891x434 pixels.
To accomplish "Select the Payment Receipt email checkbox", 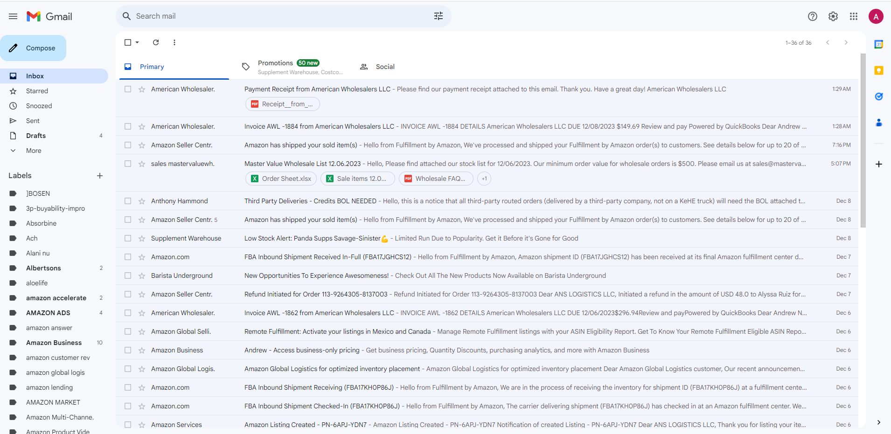I will tap(128, 89).
